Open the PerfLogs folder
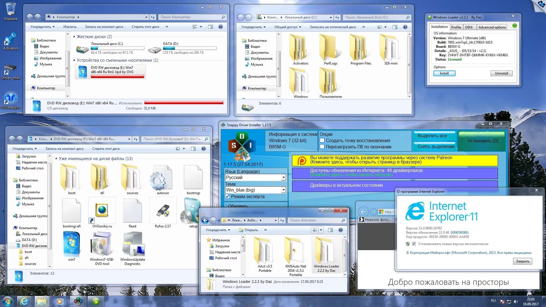The image size is (546, 307). click(330, 50)
